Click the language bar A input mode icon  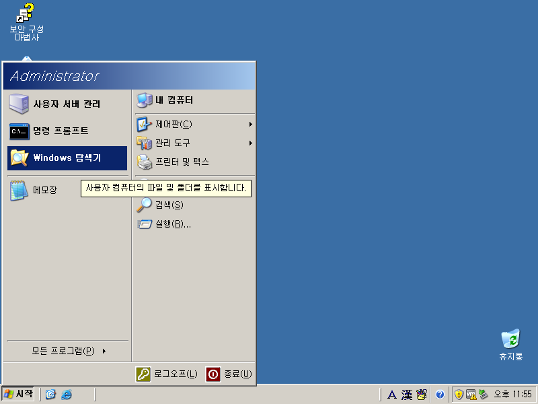[x=392, y=395]
